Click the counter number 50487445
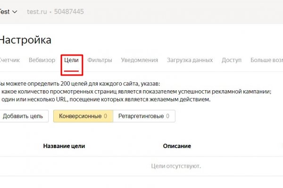 [x=69, y=11]
